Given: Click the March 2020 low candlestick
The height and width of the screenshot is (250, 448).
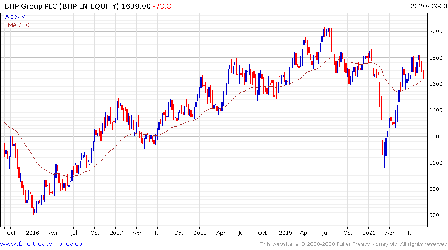Looking at the screenshot, I should pyautogui.click(x=383, y=154).
